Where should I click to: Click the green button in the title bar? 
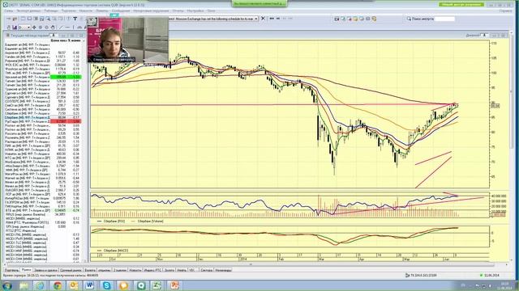pos(461,5)
